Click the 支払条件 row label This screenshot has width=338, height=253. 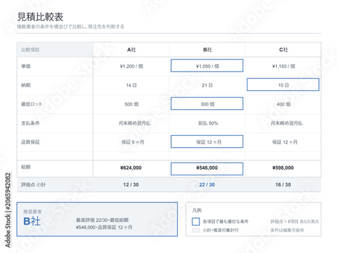(30, 123)
